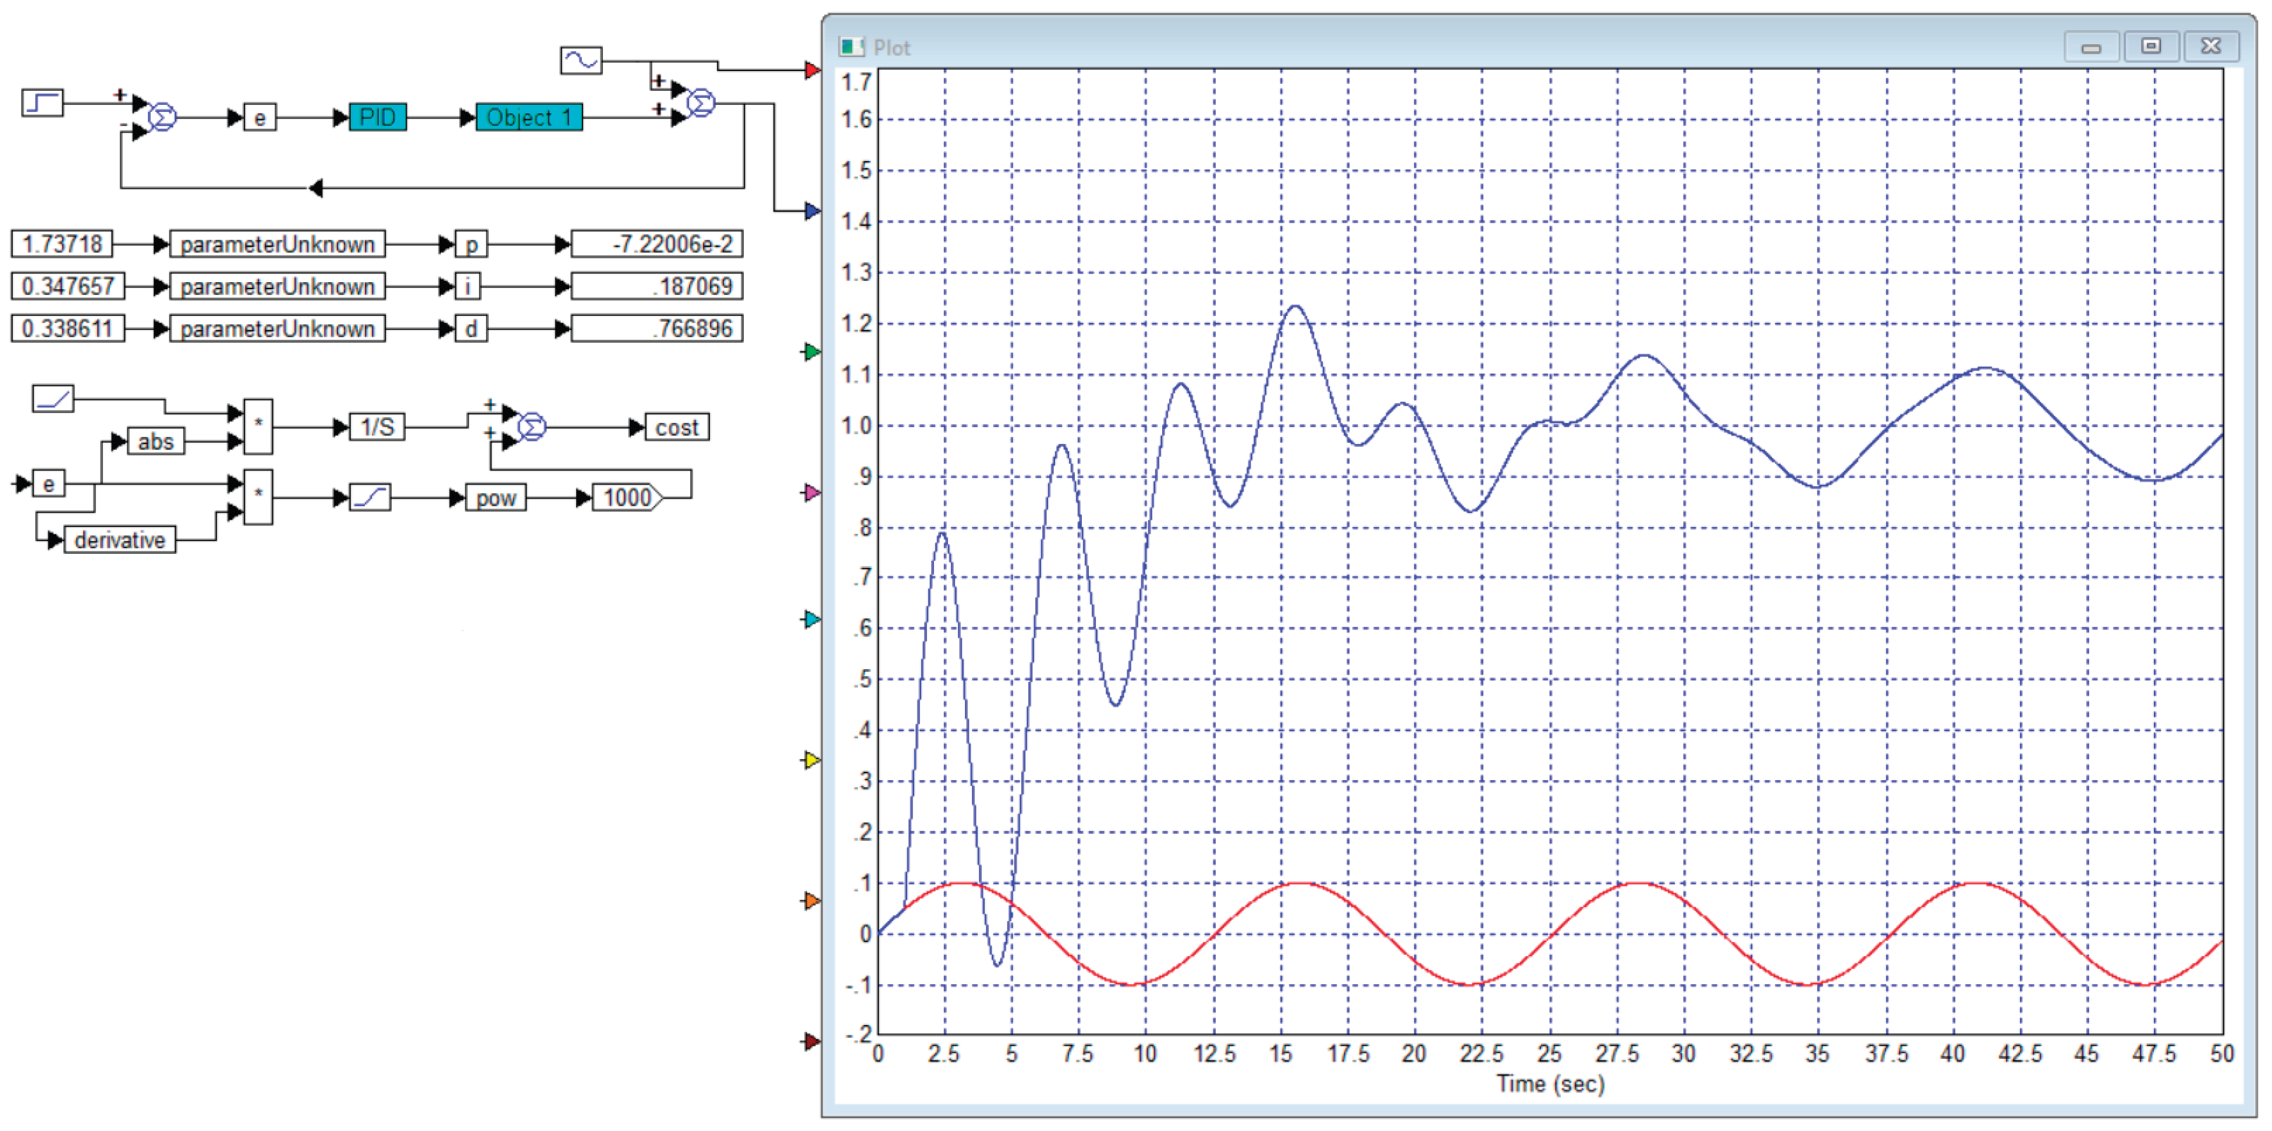Minimize the Plot window
2272x1131 pixels.
pyautogui.click(x=2090, y=46)
